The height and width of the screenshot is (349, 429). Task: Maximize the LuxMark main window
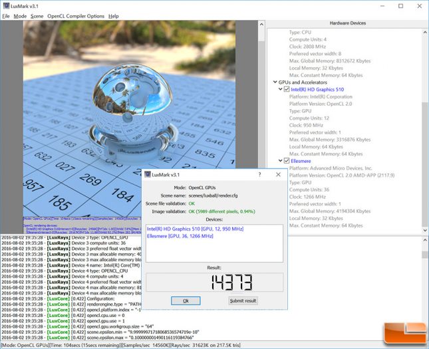(400, 6)
